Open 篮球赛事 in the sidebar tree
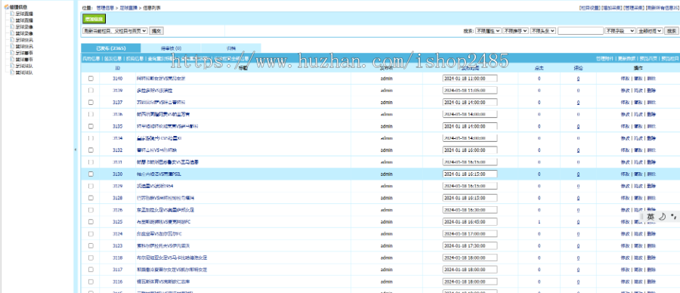Screen dimensions: 680x293 tap(24, 60)
